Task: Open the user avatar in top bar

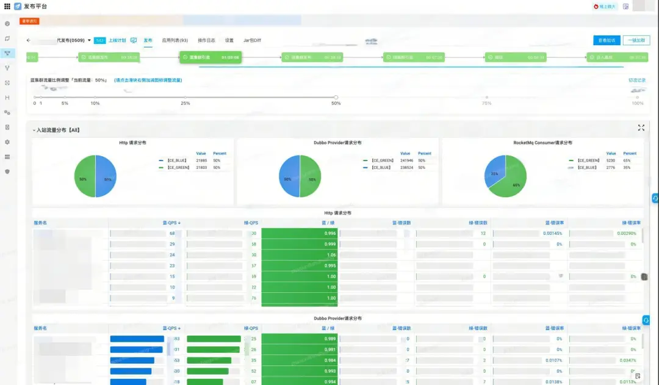Action: point(639,6)
